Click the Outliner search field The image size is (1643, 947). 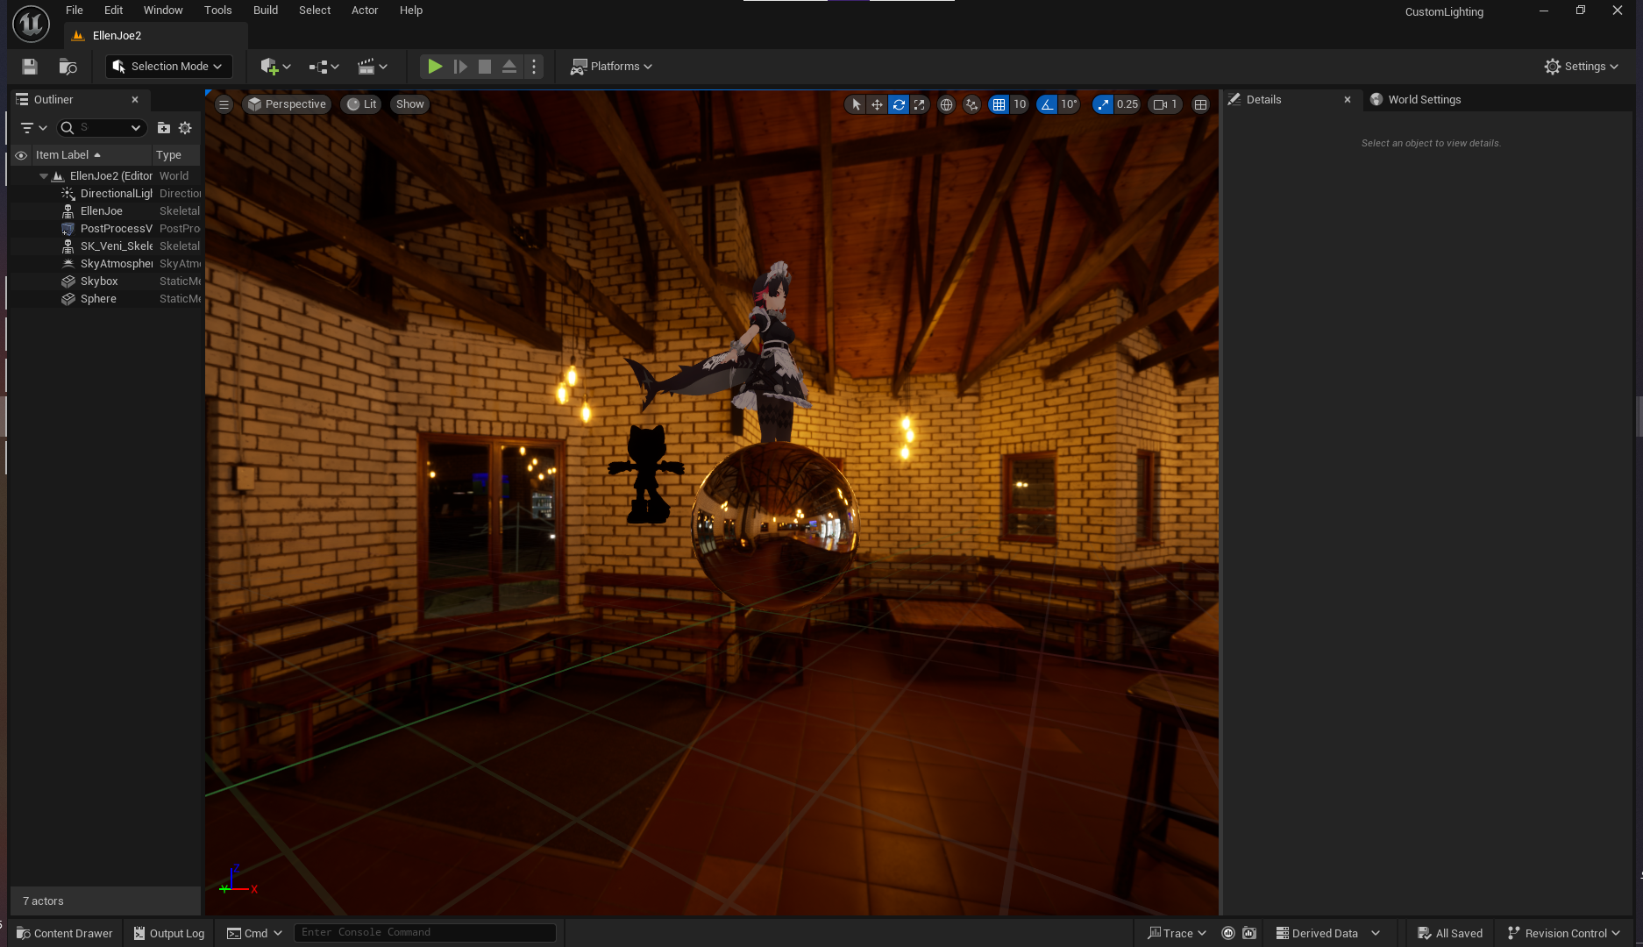click(102, 128)
